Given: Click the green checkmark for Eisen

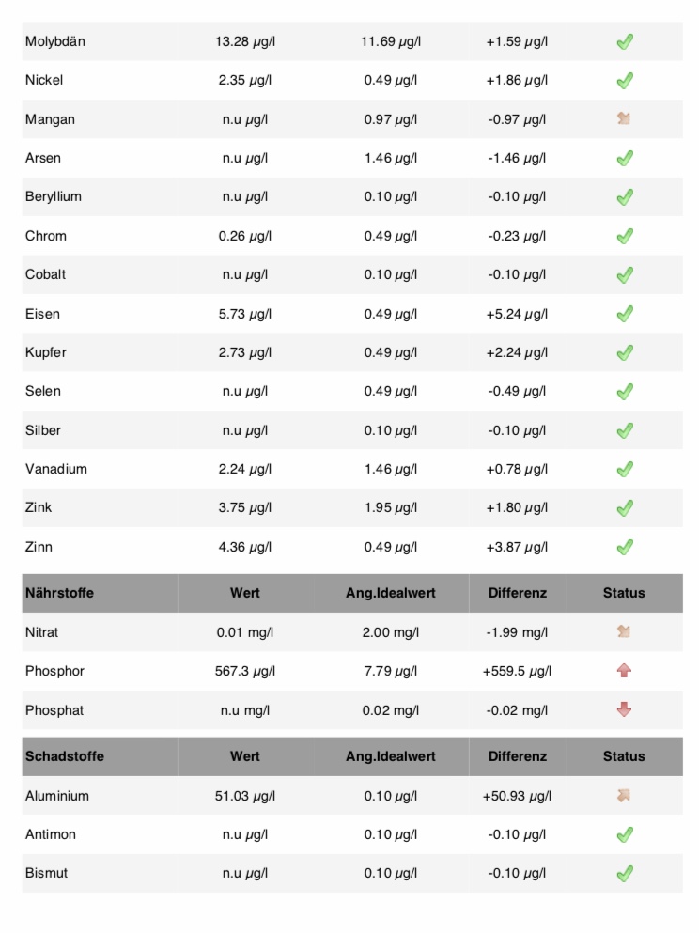Looking at the screenshot, I should [x=625, y=314].
